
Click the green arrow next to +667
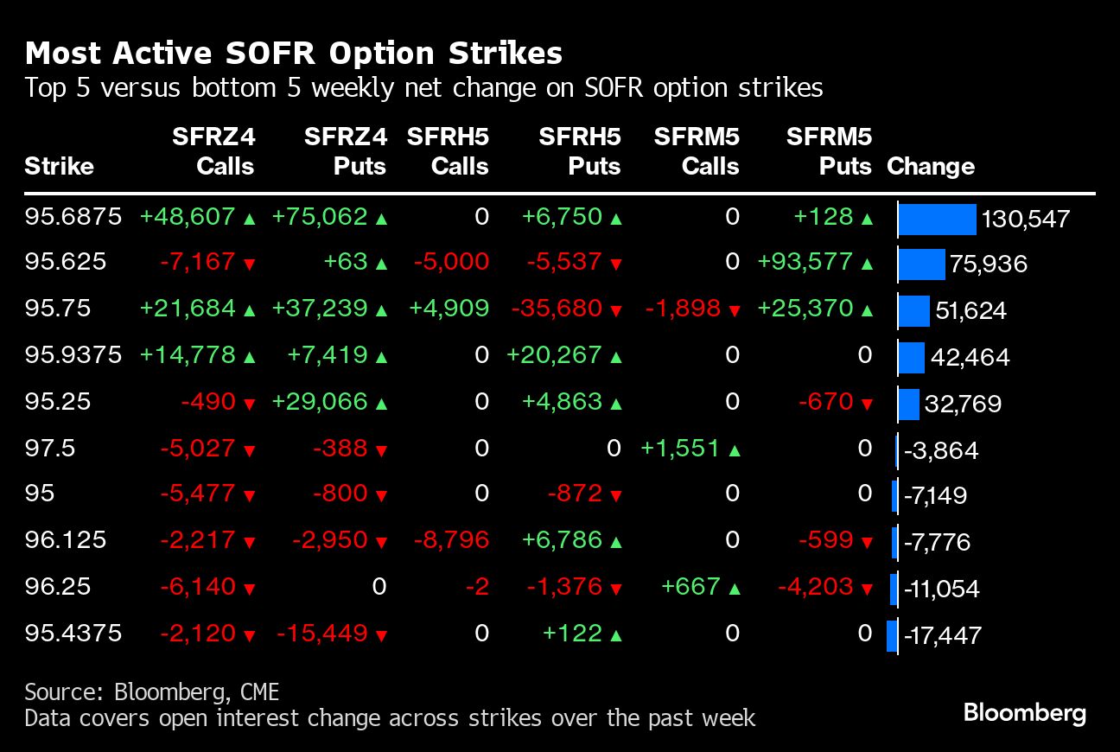735,589
